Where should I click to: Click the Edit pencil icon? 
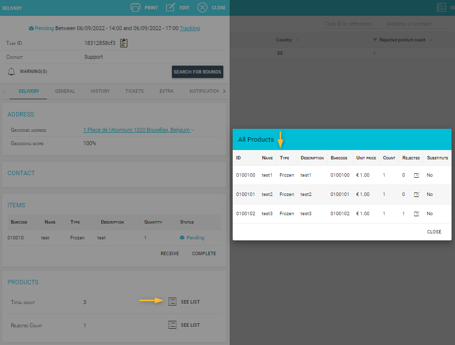click(x=170, y=7)
